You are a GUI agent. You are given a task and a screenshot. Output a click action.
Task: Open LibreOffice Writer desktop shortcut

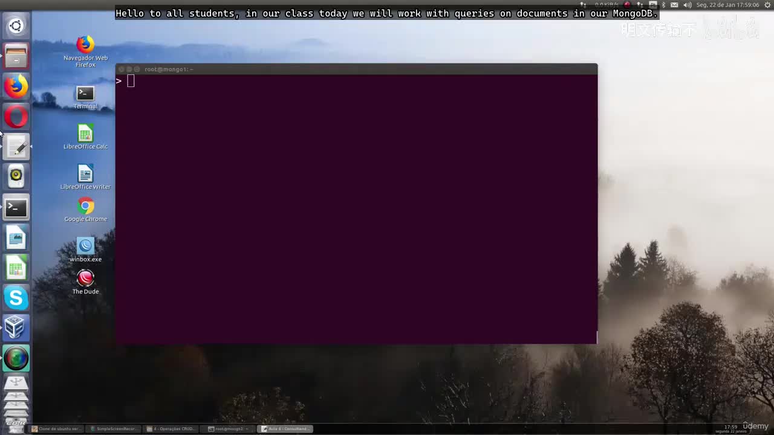pos(85,178)
